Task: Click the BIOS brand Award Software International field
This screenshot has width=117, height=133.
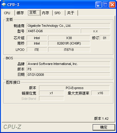Action: click(x=68, y=64)
